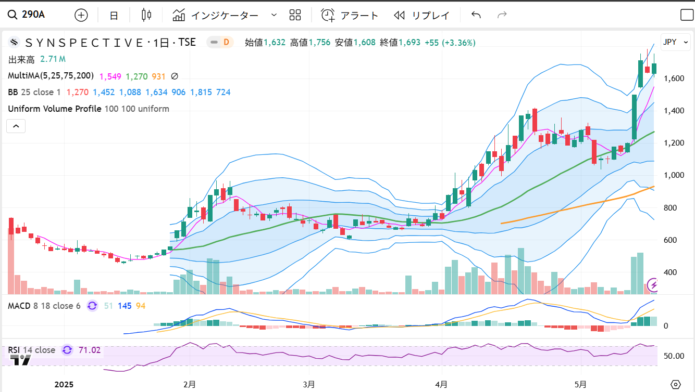
Task: Click the 2月 time axis label
Action: [x=190, y=385]
